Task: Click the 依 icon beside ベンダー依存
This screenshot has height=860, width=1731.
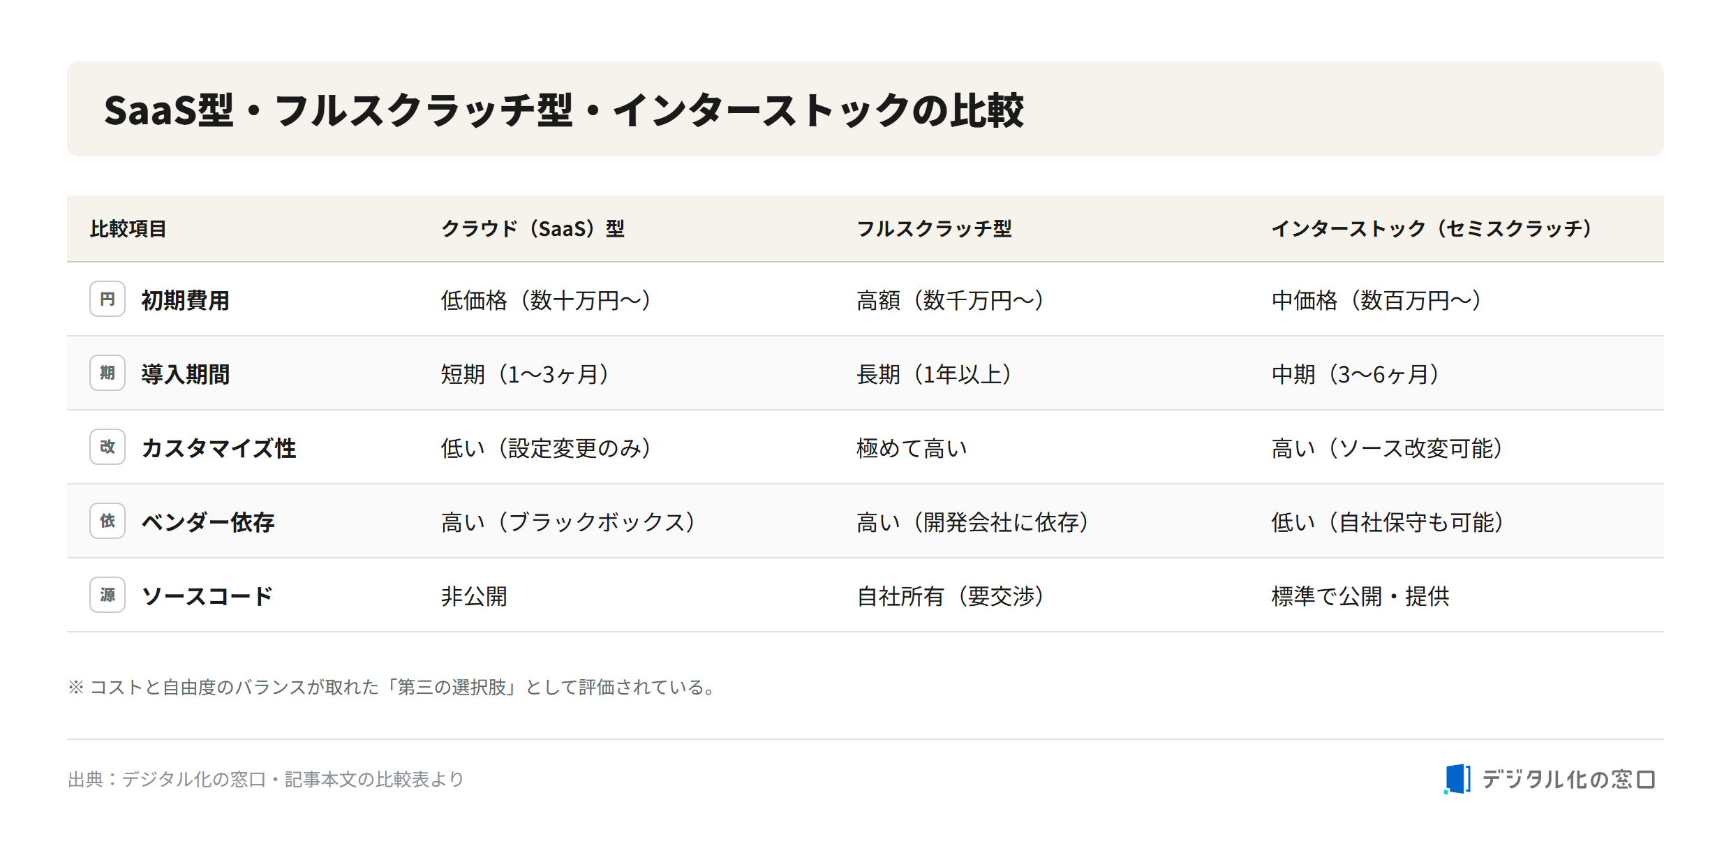Action: coord(107,521)
